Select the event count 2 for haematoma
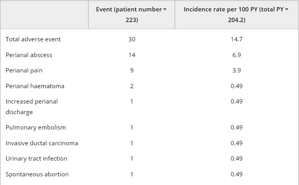299x185 pixels. click(x=131, y=86)
